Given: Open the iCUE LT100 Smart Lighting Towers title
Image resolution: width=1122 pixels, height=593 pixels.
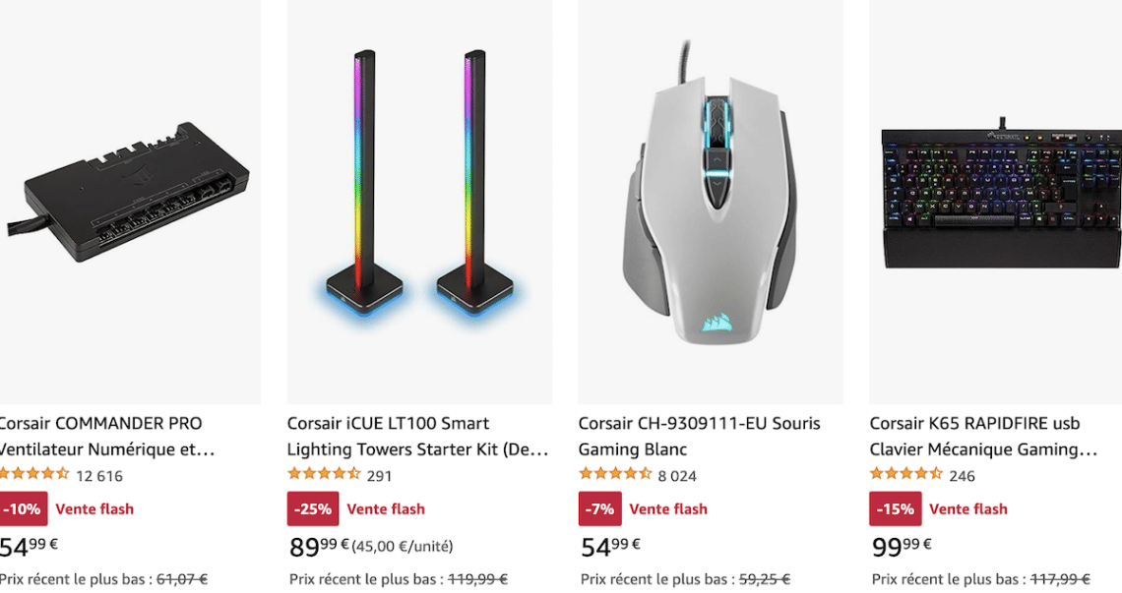Looking at the screenshot, I should coord(417,437).
